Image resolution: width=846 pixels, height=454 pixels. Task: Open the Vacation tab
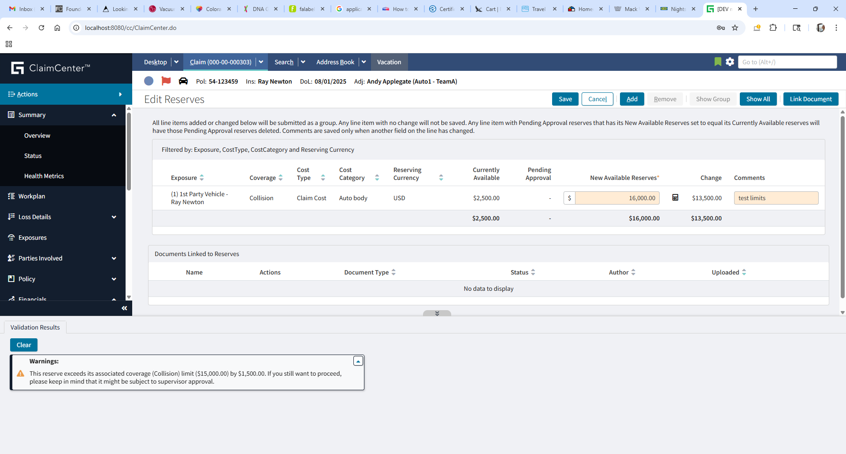pos(389,62)
